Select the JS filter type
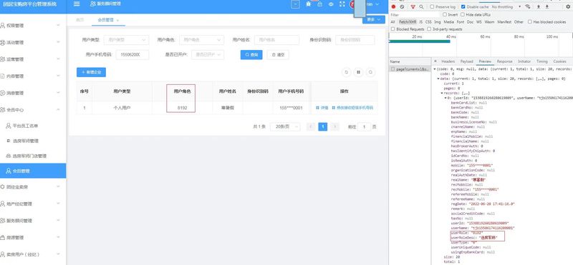Image resolution: width=573 pixels, height=265 pixels. [x=421, y=22]
